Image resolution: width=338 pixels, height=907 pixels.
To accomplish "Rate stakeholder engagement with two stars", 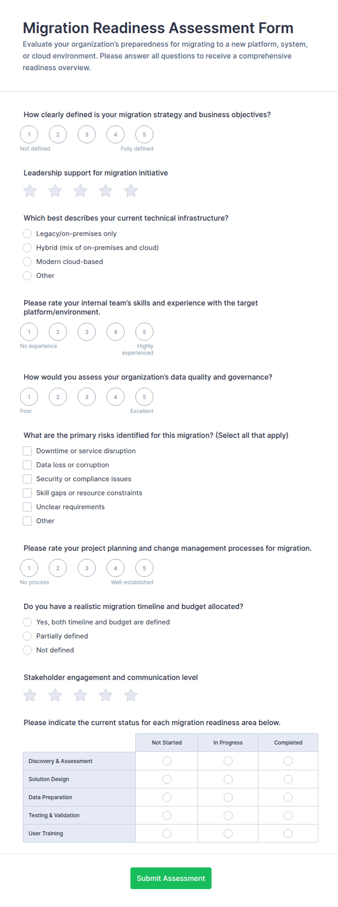I will pyautogui.click(x=55, y=695).
